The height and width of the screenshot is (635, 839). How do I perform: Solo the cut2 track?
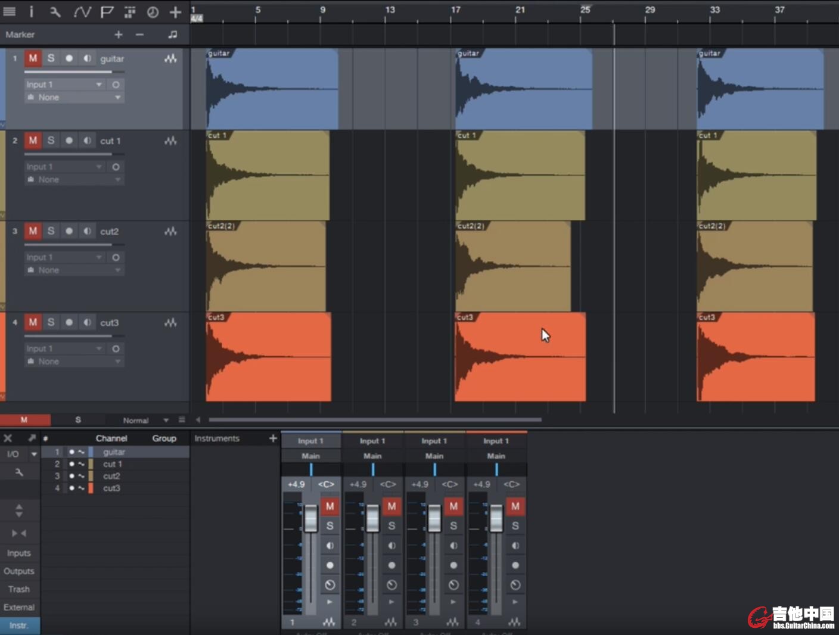point(51,231)
